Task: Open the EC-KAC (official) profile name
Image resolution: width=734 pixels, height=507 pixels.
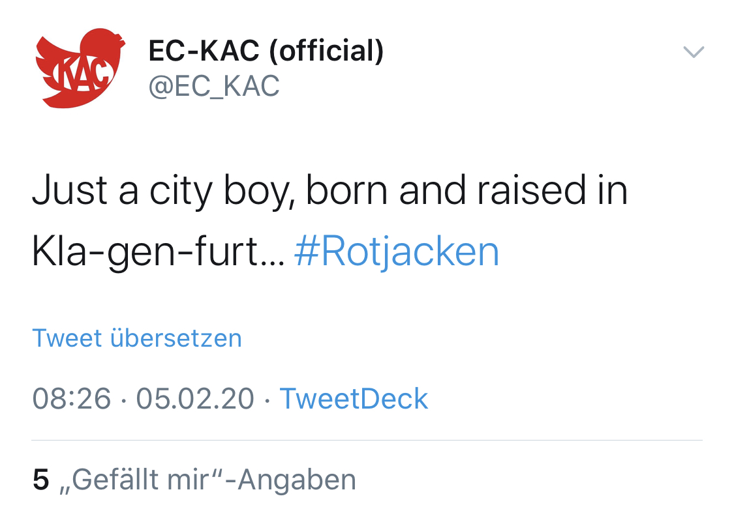Action: (266, 51)
